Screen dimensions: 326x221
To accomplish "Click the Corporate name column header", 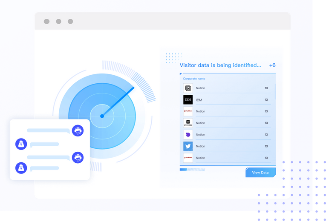I will tap(194, 79).
